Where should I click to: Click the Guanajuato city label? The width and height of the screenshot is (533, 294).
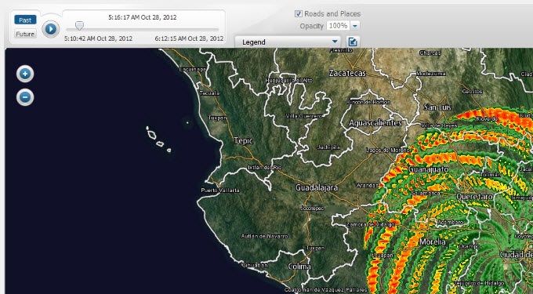(428, 169)
